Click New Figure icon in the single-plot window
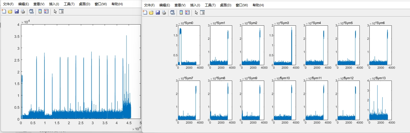Screen dimensions: 410x133 pos(4,11)
